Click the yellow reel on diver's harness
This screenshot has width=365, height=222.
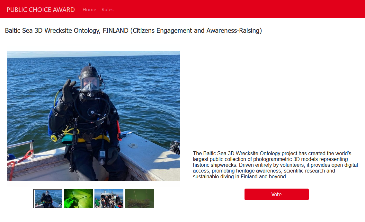click(54, 138)
